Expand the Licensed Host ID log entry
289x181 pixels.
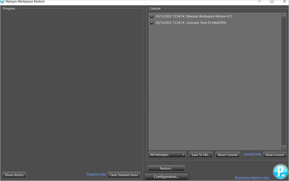pos(152,23)
